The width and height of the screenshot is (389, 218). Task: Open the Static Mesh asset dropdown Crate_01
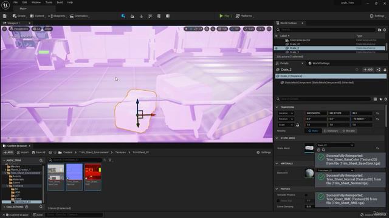[335, 145]
